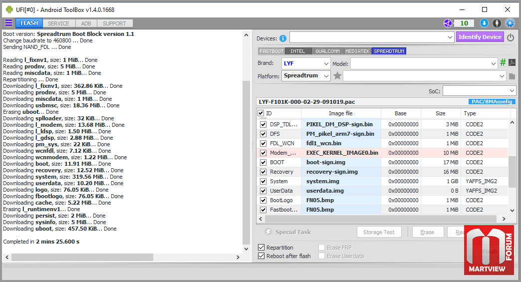521x282 pixels.
Task: Click the Android ToolBox app icon in title bar
Action: pyautogui.click(x=9, y=9)
